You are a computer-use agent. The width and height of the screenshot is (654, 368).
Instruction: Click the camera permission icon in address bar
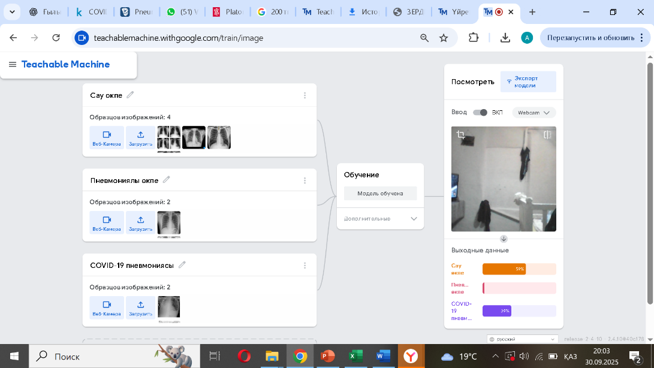coord(82,38)
